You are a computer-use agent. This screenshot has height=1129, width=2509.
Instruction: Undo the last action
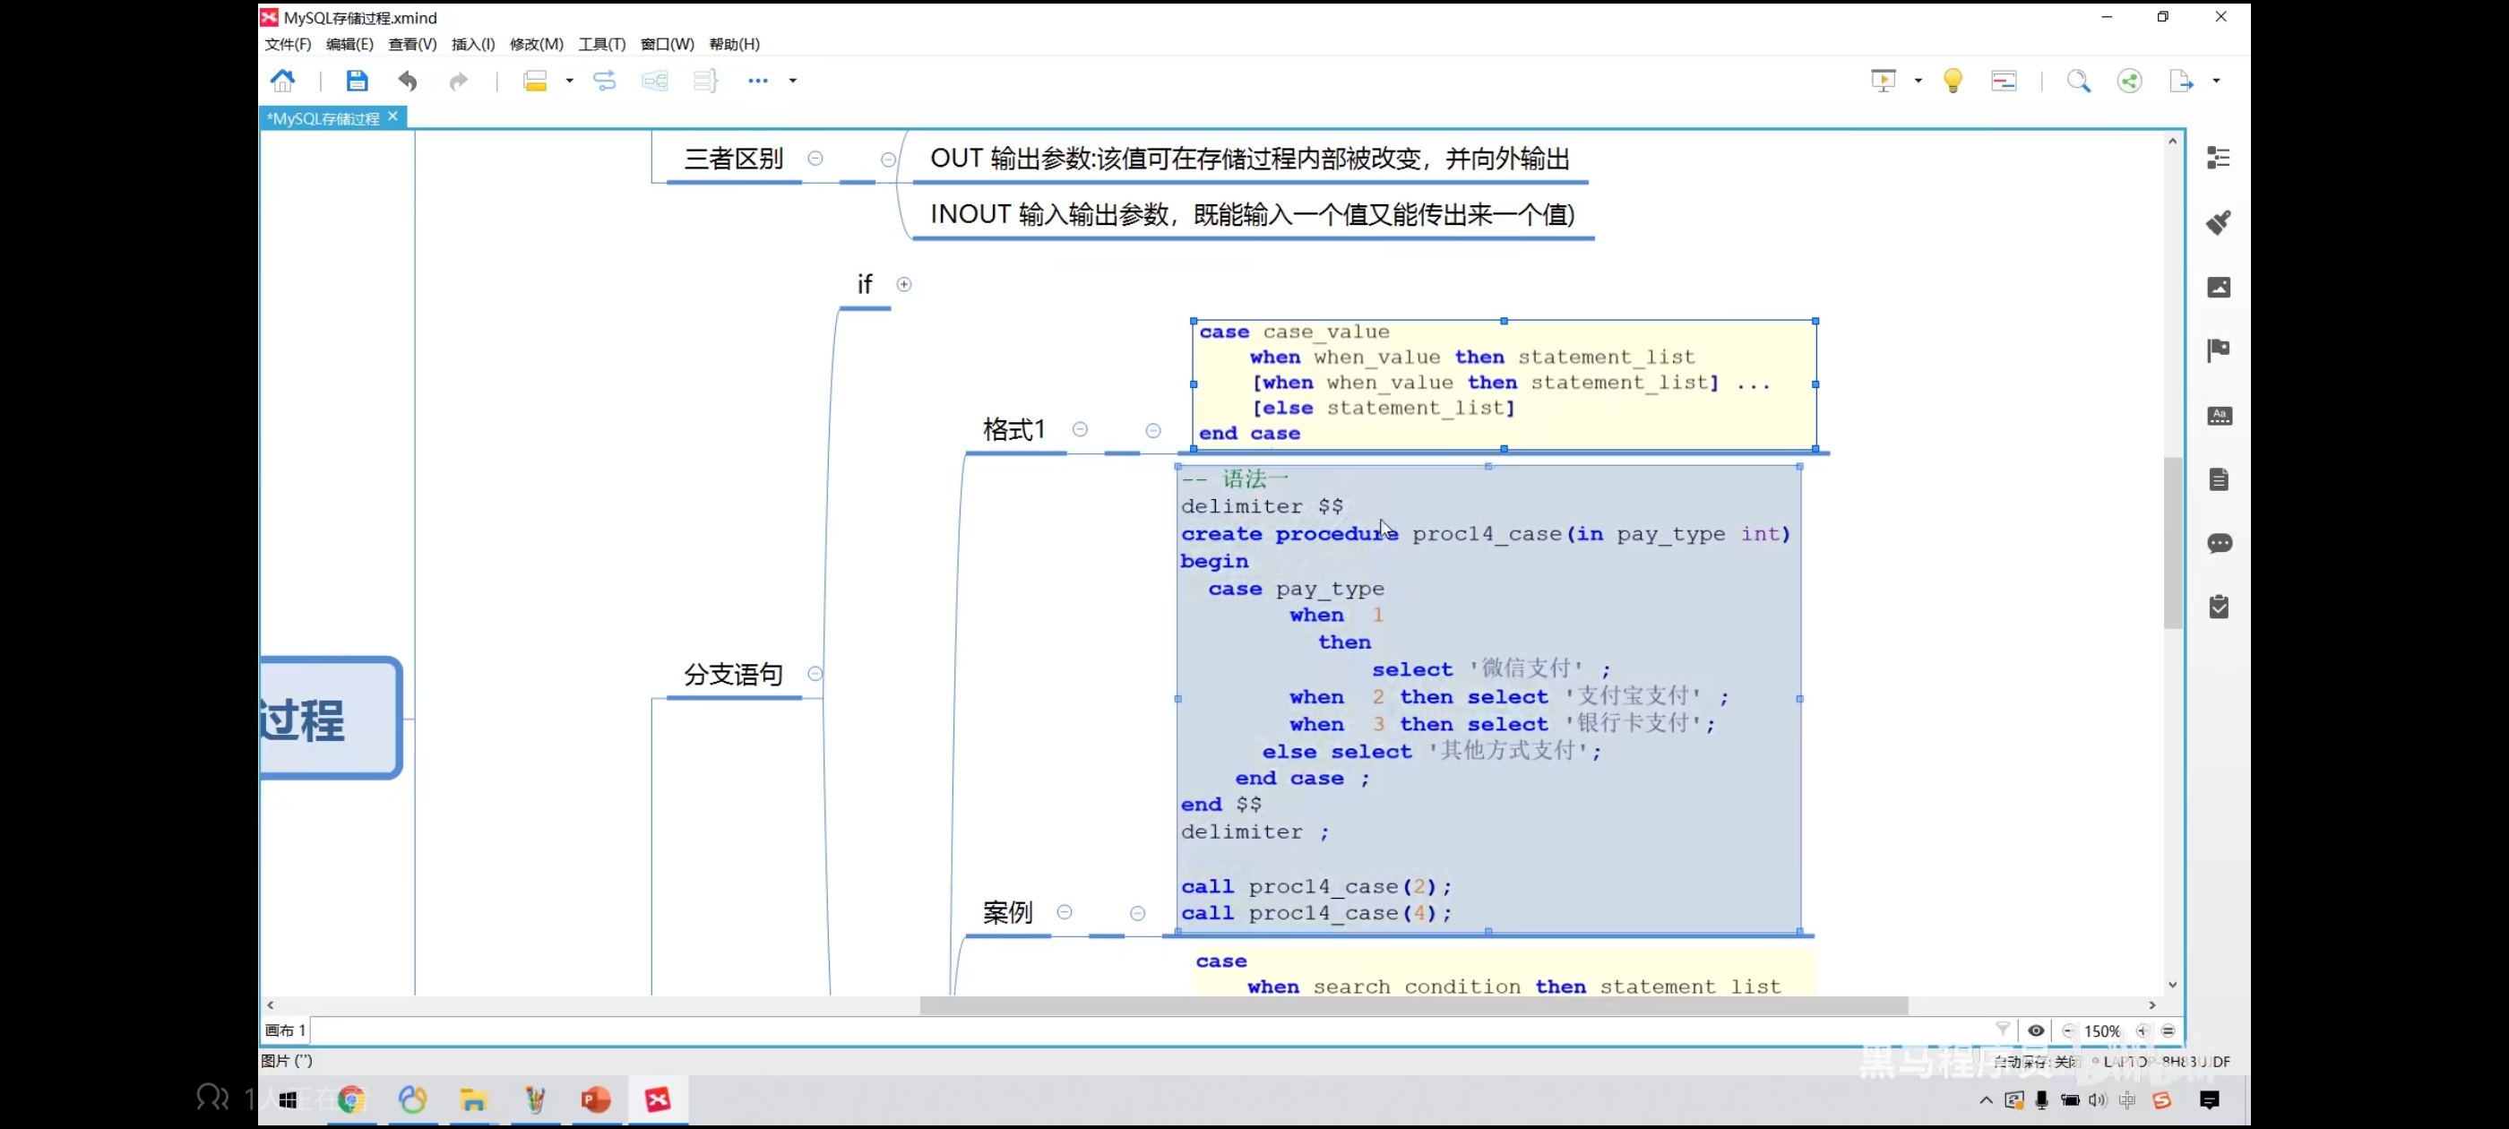tap(408, 81)
